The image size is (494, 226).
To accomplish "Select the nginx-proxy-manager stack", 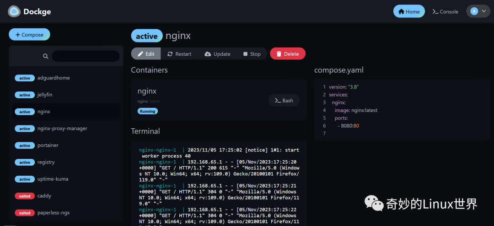I will pyautogui.click(x=66, y=129).
